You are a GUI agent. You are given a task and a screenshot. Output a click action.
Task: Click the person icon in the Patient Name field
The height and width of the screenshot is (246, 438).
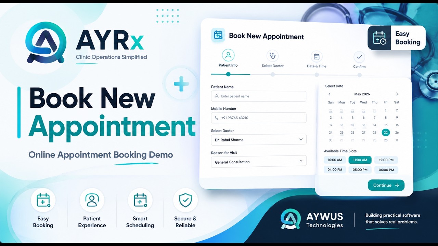(216, 96)
